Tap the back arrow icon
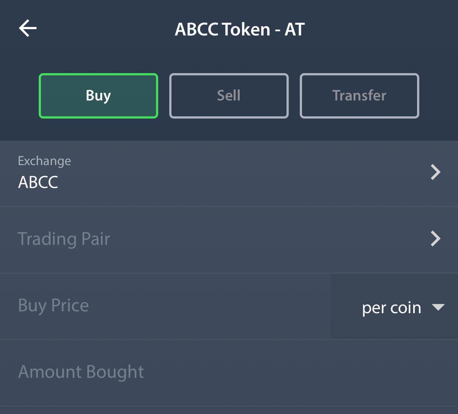This screenshot has height=414, width=458. point(28,29)
